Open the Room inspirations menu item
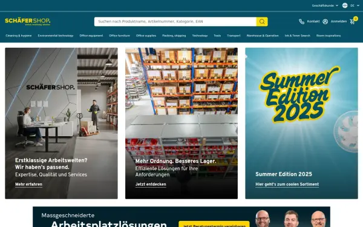The height and width of the screenshot is (227, 363). [x=329, y=36]
